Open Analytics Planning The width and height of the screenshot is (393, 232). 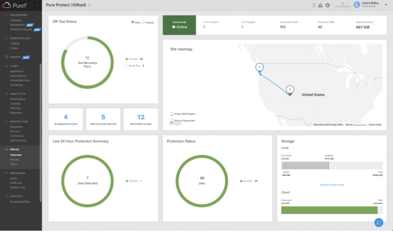(x=15, y=108)
